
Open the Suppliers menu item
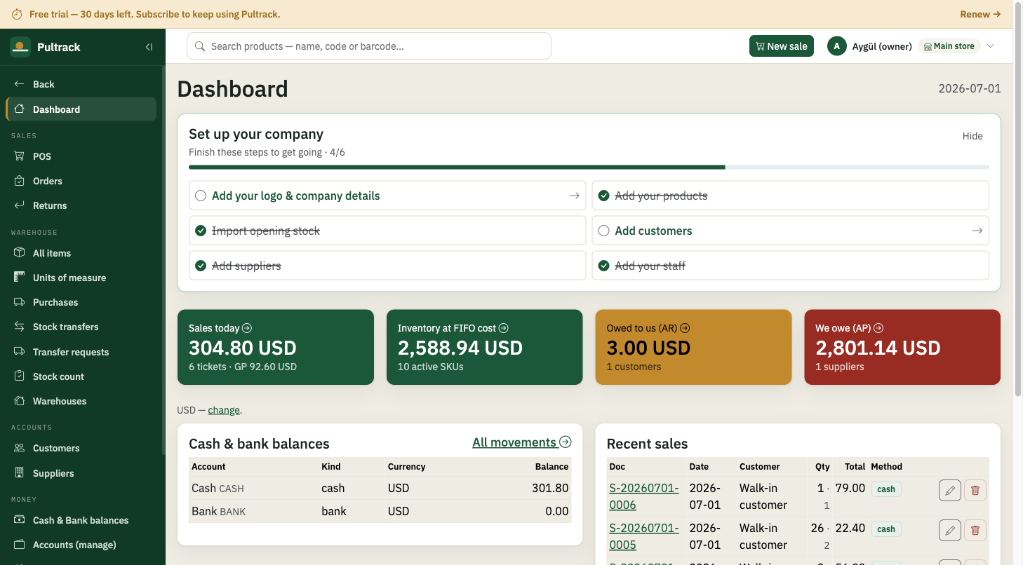81,473
